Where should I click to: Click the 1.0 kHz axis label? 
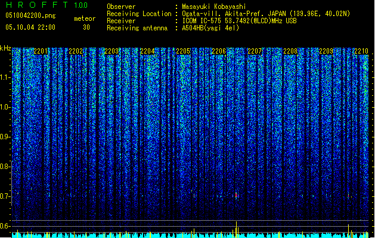point(5,107)
